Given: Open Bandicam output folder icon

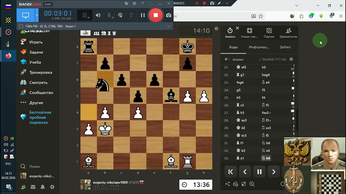Looking at the screenshot, I should pos(127,4).
